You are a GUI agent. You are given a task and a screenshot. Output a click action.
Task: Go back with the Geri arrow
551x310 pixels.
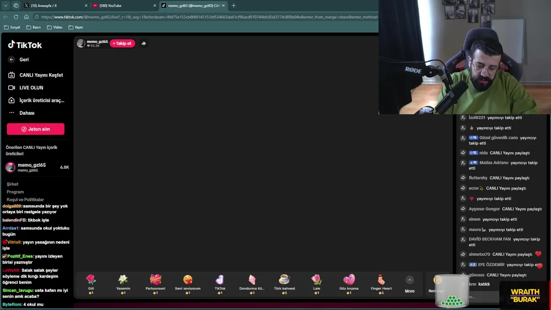[x=12, y=59]
